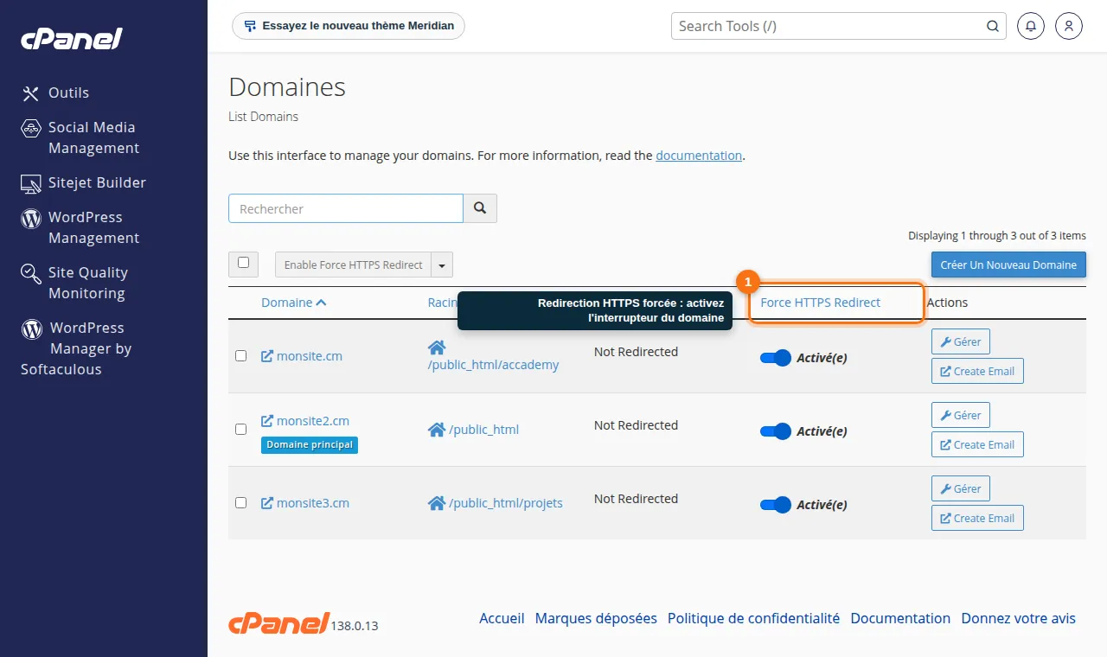Open the documentation link in the description
The image size is (1107, 657).
[x=699, y=156]
